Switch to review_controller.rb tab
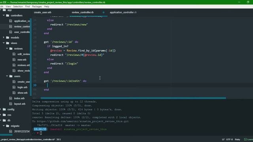Screen dimensions: 253x142 (83, 12)
